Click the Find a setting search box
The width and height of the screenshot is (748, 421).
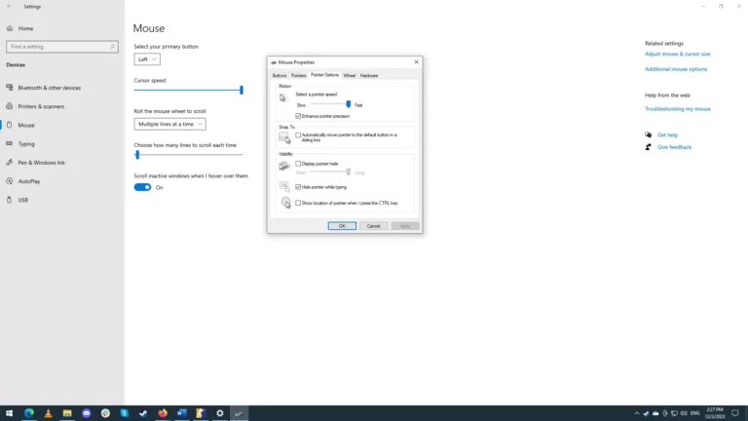click(x=62, y=47)
